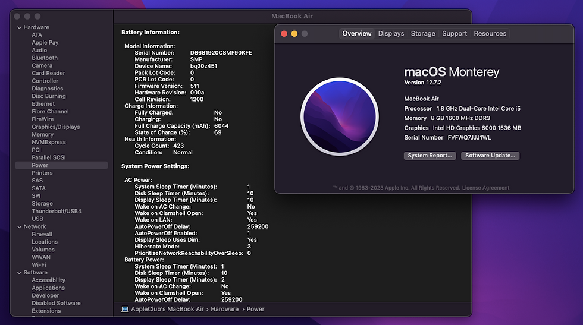Click the Cycle Count value 423
Viewport: 583px width, 325px height.
[178, 146]
